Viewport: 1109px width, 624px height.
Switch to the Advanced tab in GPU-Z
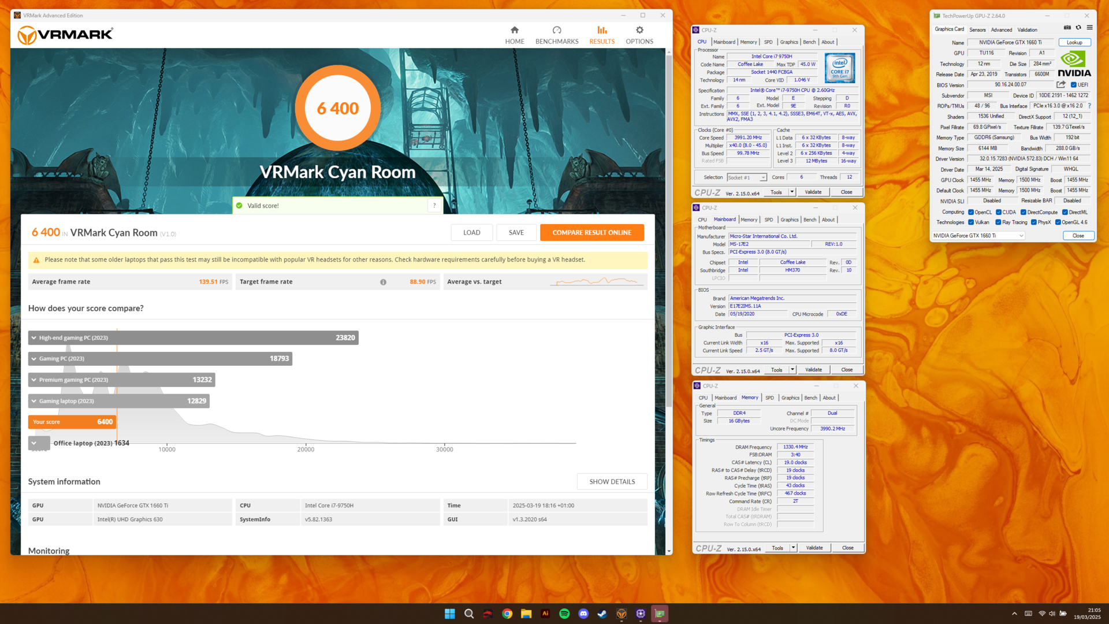1002,29
